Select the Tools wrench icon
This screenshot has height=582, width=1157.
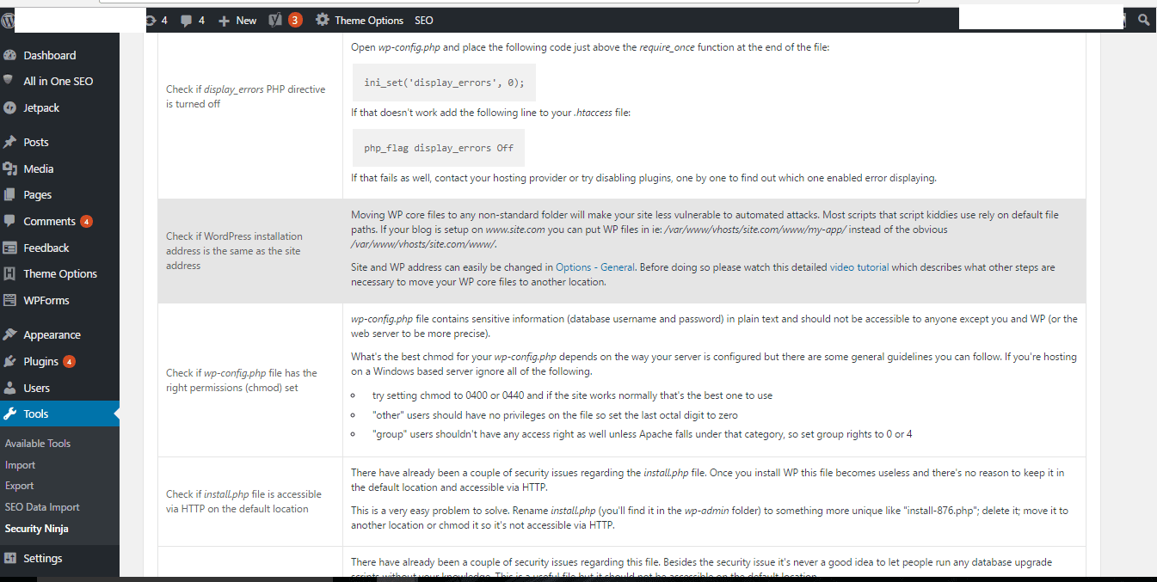coord(10,414)
